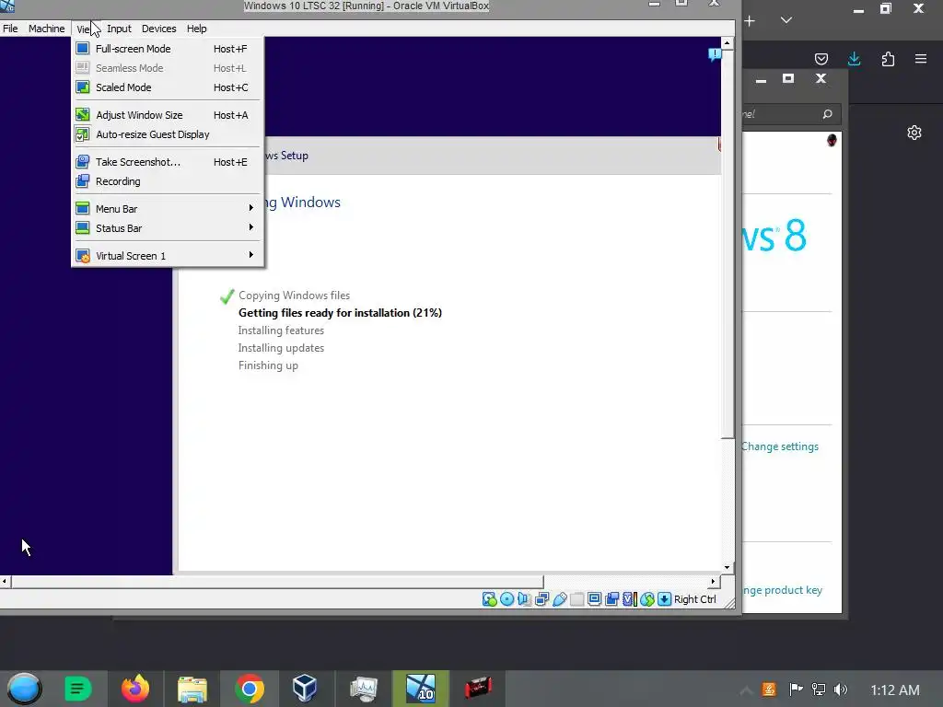The image size is (943, 707).
Task: Click the hard disk activity status icon
Action: pos(490,598)
